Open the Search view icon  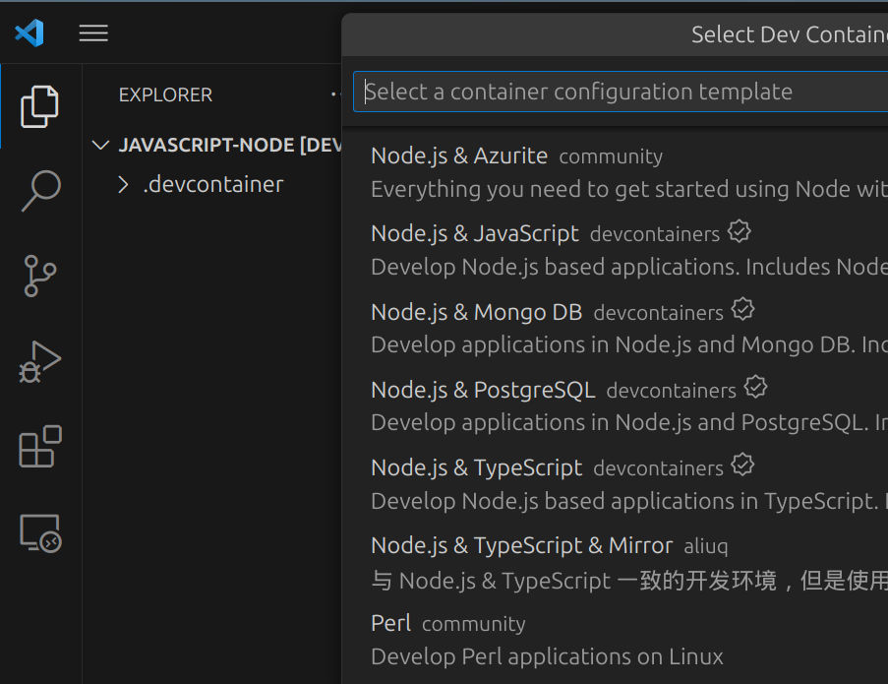pos(40,191)
